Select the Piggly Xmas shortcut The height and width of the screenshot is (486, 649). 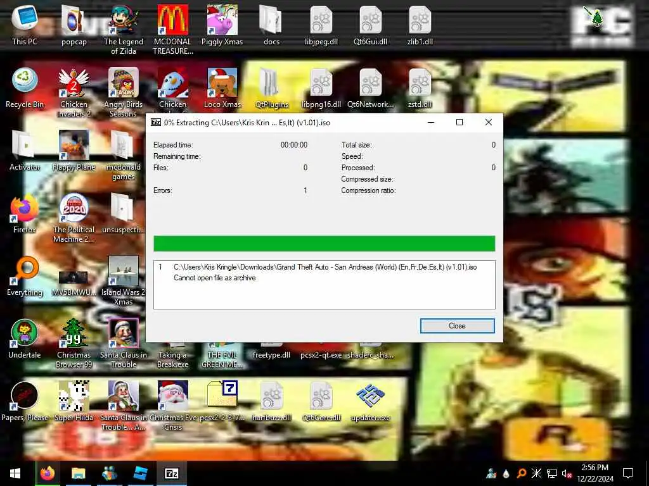(x=222, y=25)
